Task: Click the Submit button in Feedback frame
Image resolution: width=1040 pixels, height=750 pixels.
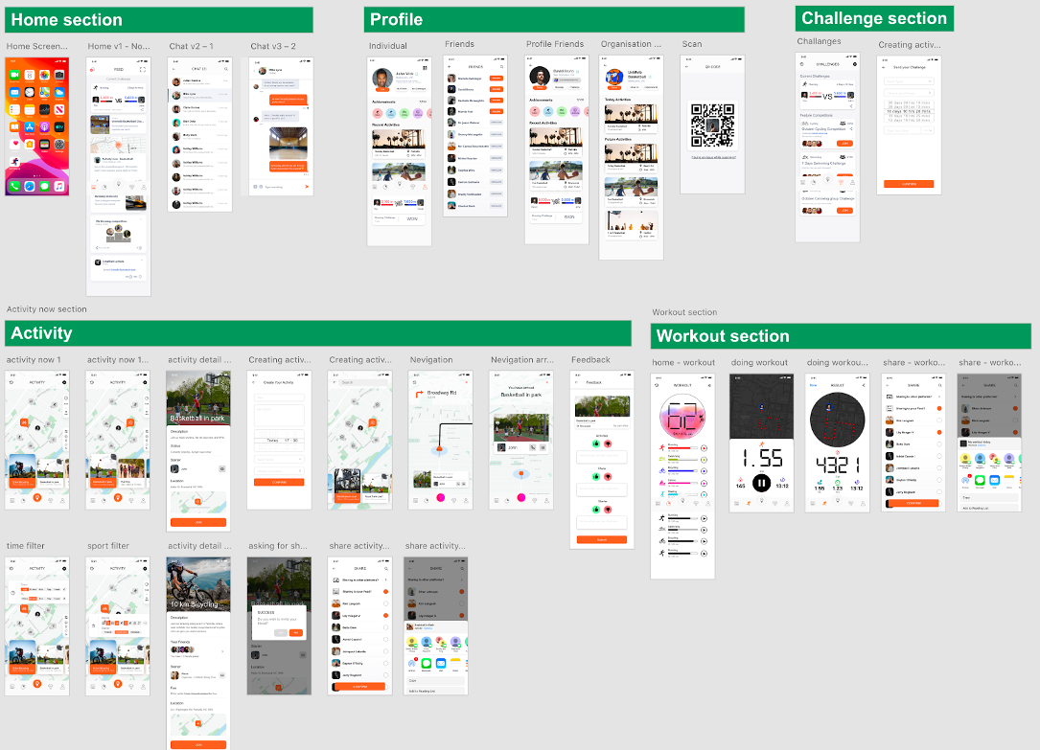Action: pyautogui.click(x=602, y=540)
